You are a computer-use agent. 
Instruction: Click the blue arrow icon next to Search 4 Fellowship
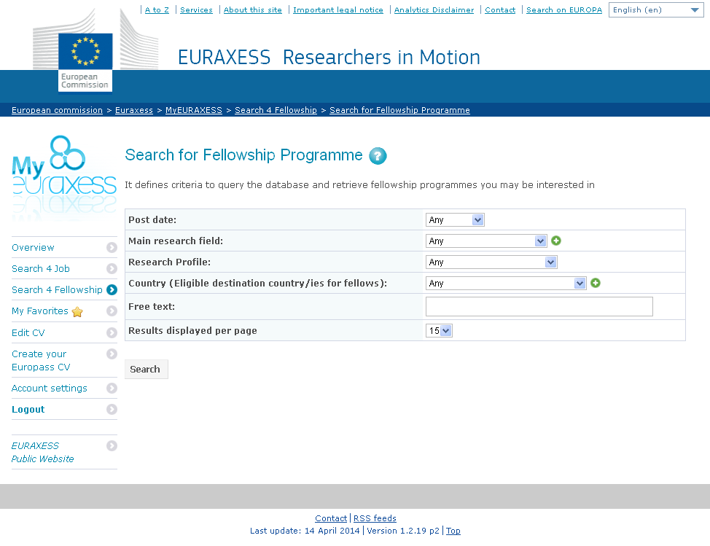(x=112, y=289)
